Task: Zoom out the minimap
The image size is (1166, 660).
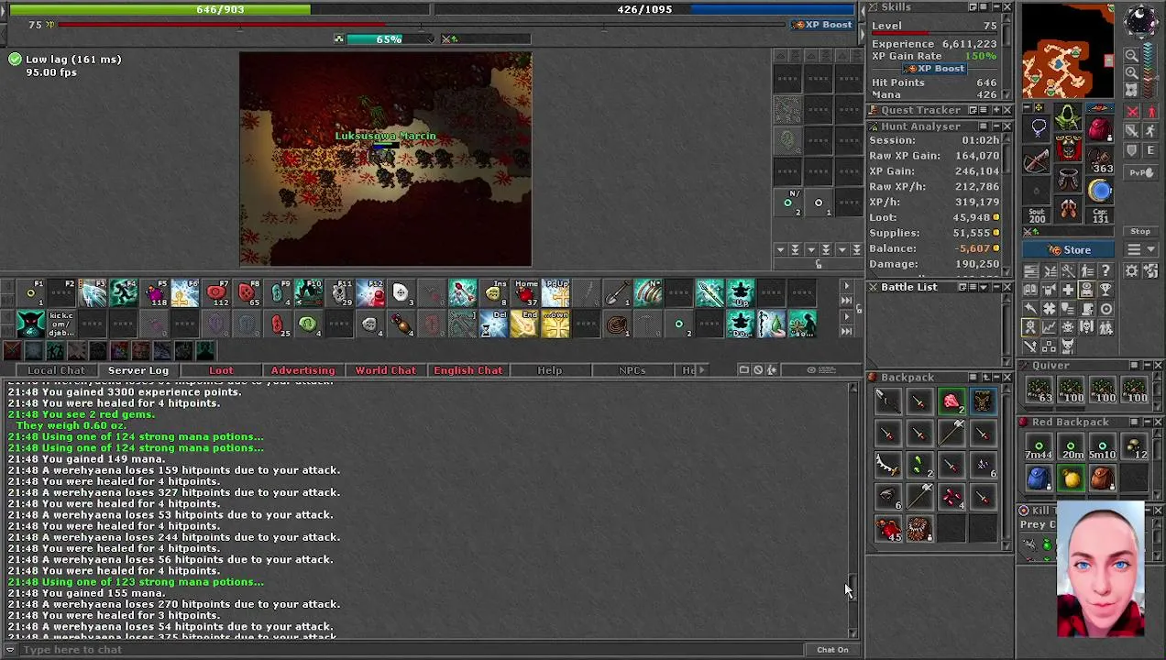Action: [x=1132, y=56]
